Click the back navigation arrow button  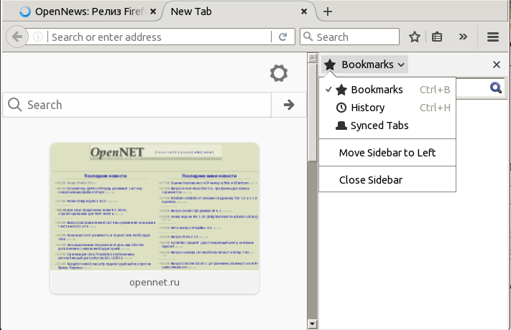(x=17, y=37)
